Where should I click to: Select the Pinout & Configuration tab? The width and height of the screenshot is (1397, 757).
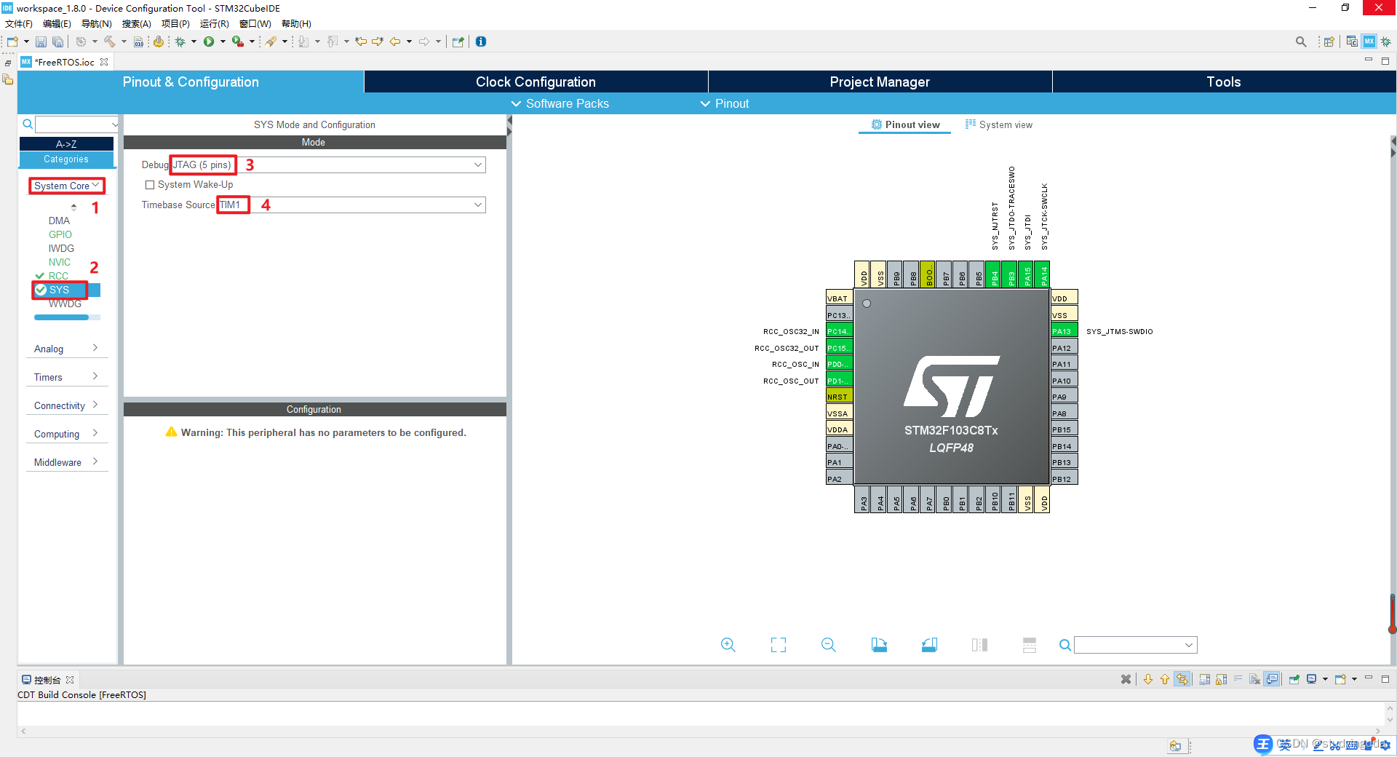click(191, 82)
